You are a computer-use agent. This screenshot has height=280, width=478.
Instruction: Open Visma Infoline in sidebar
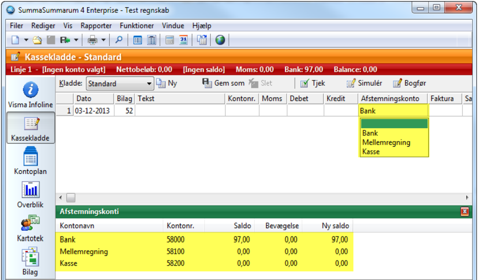(x=30, y=94)
